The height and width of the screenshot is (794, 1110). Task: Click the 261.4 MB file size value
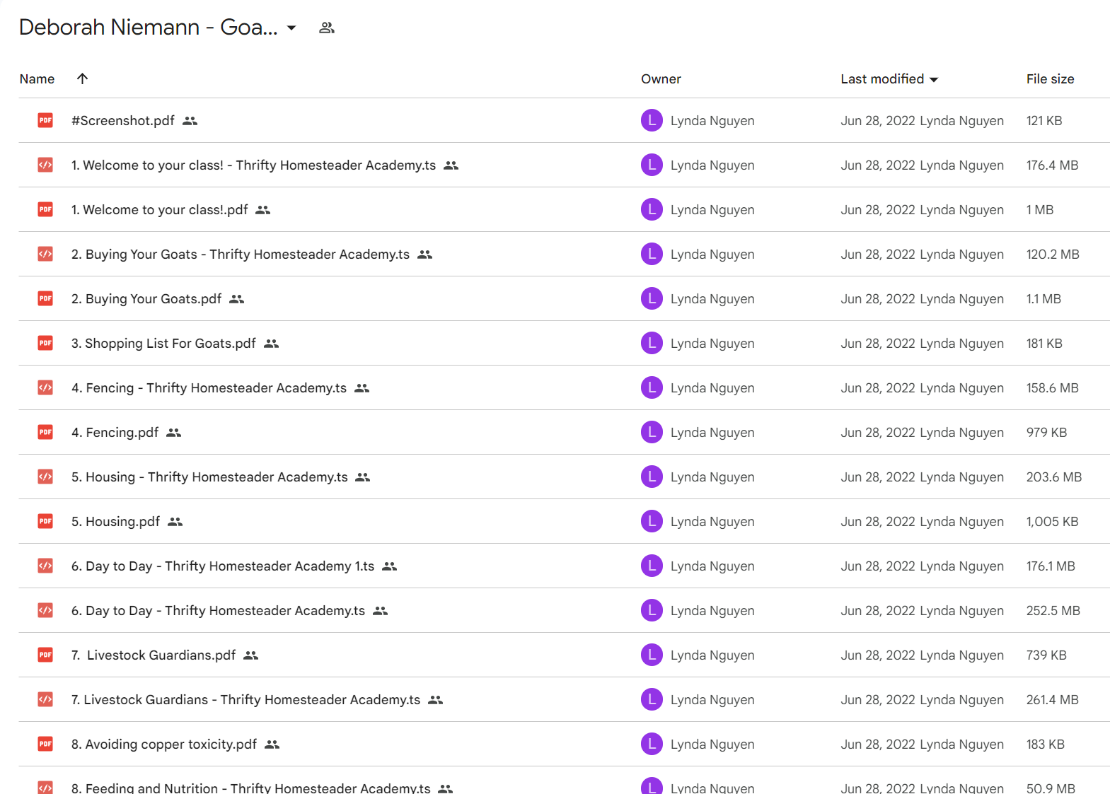(1052, 700)
